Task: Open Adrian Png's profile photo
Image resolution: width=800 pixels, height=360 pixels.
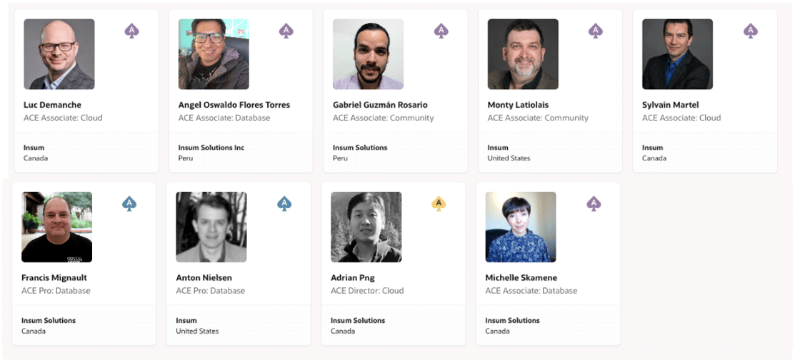Action: pos(366,227)
